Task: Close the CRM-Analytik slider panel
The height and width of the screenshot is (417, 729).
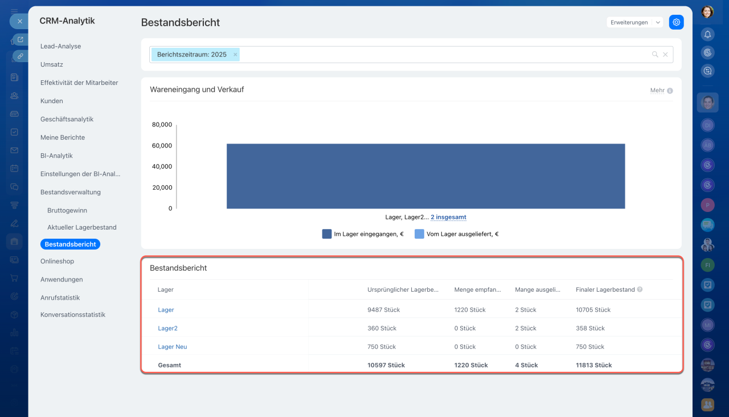Action: click(x=19, y=21)
